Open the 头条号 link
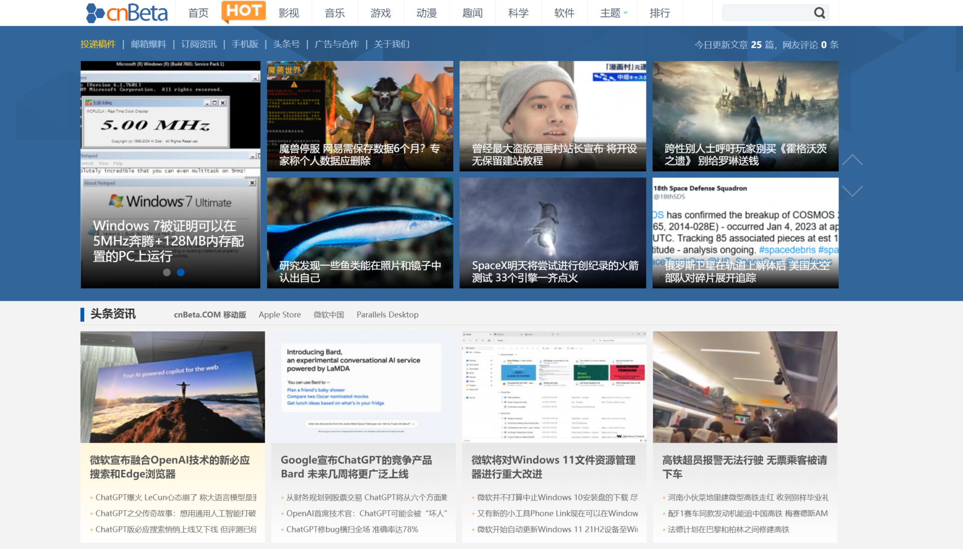Screen dimensions: 963x549 286,44
